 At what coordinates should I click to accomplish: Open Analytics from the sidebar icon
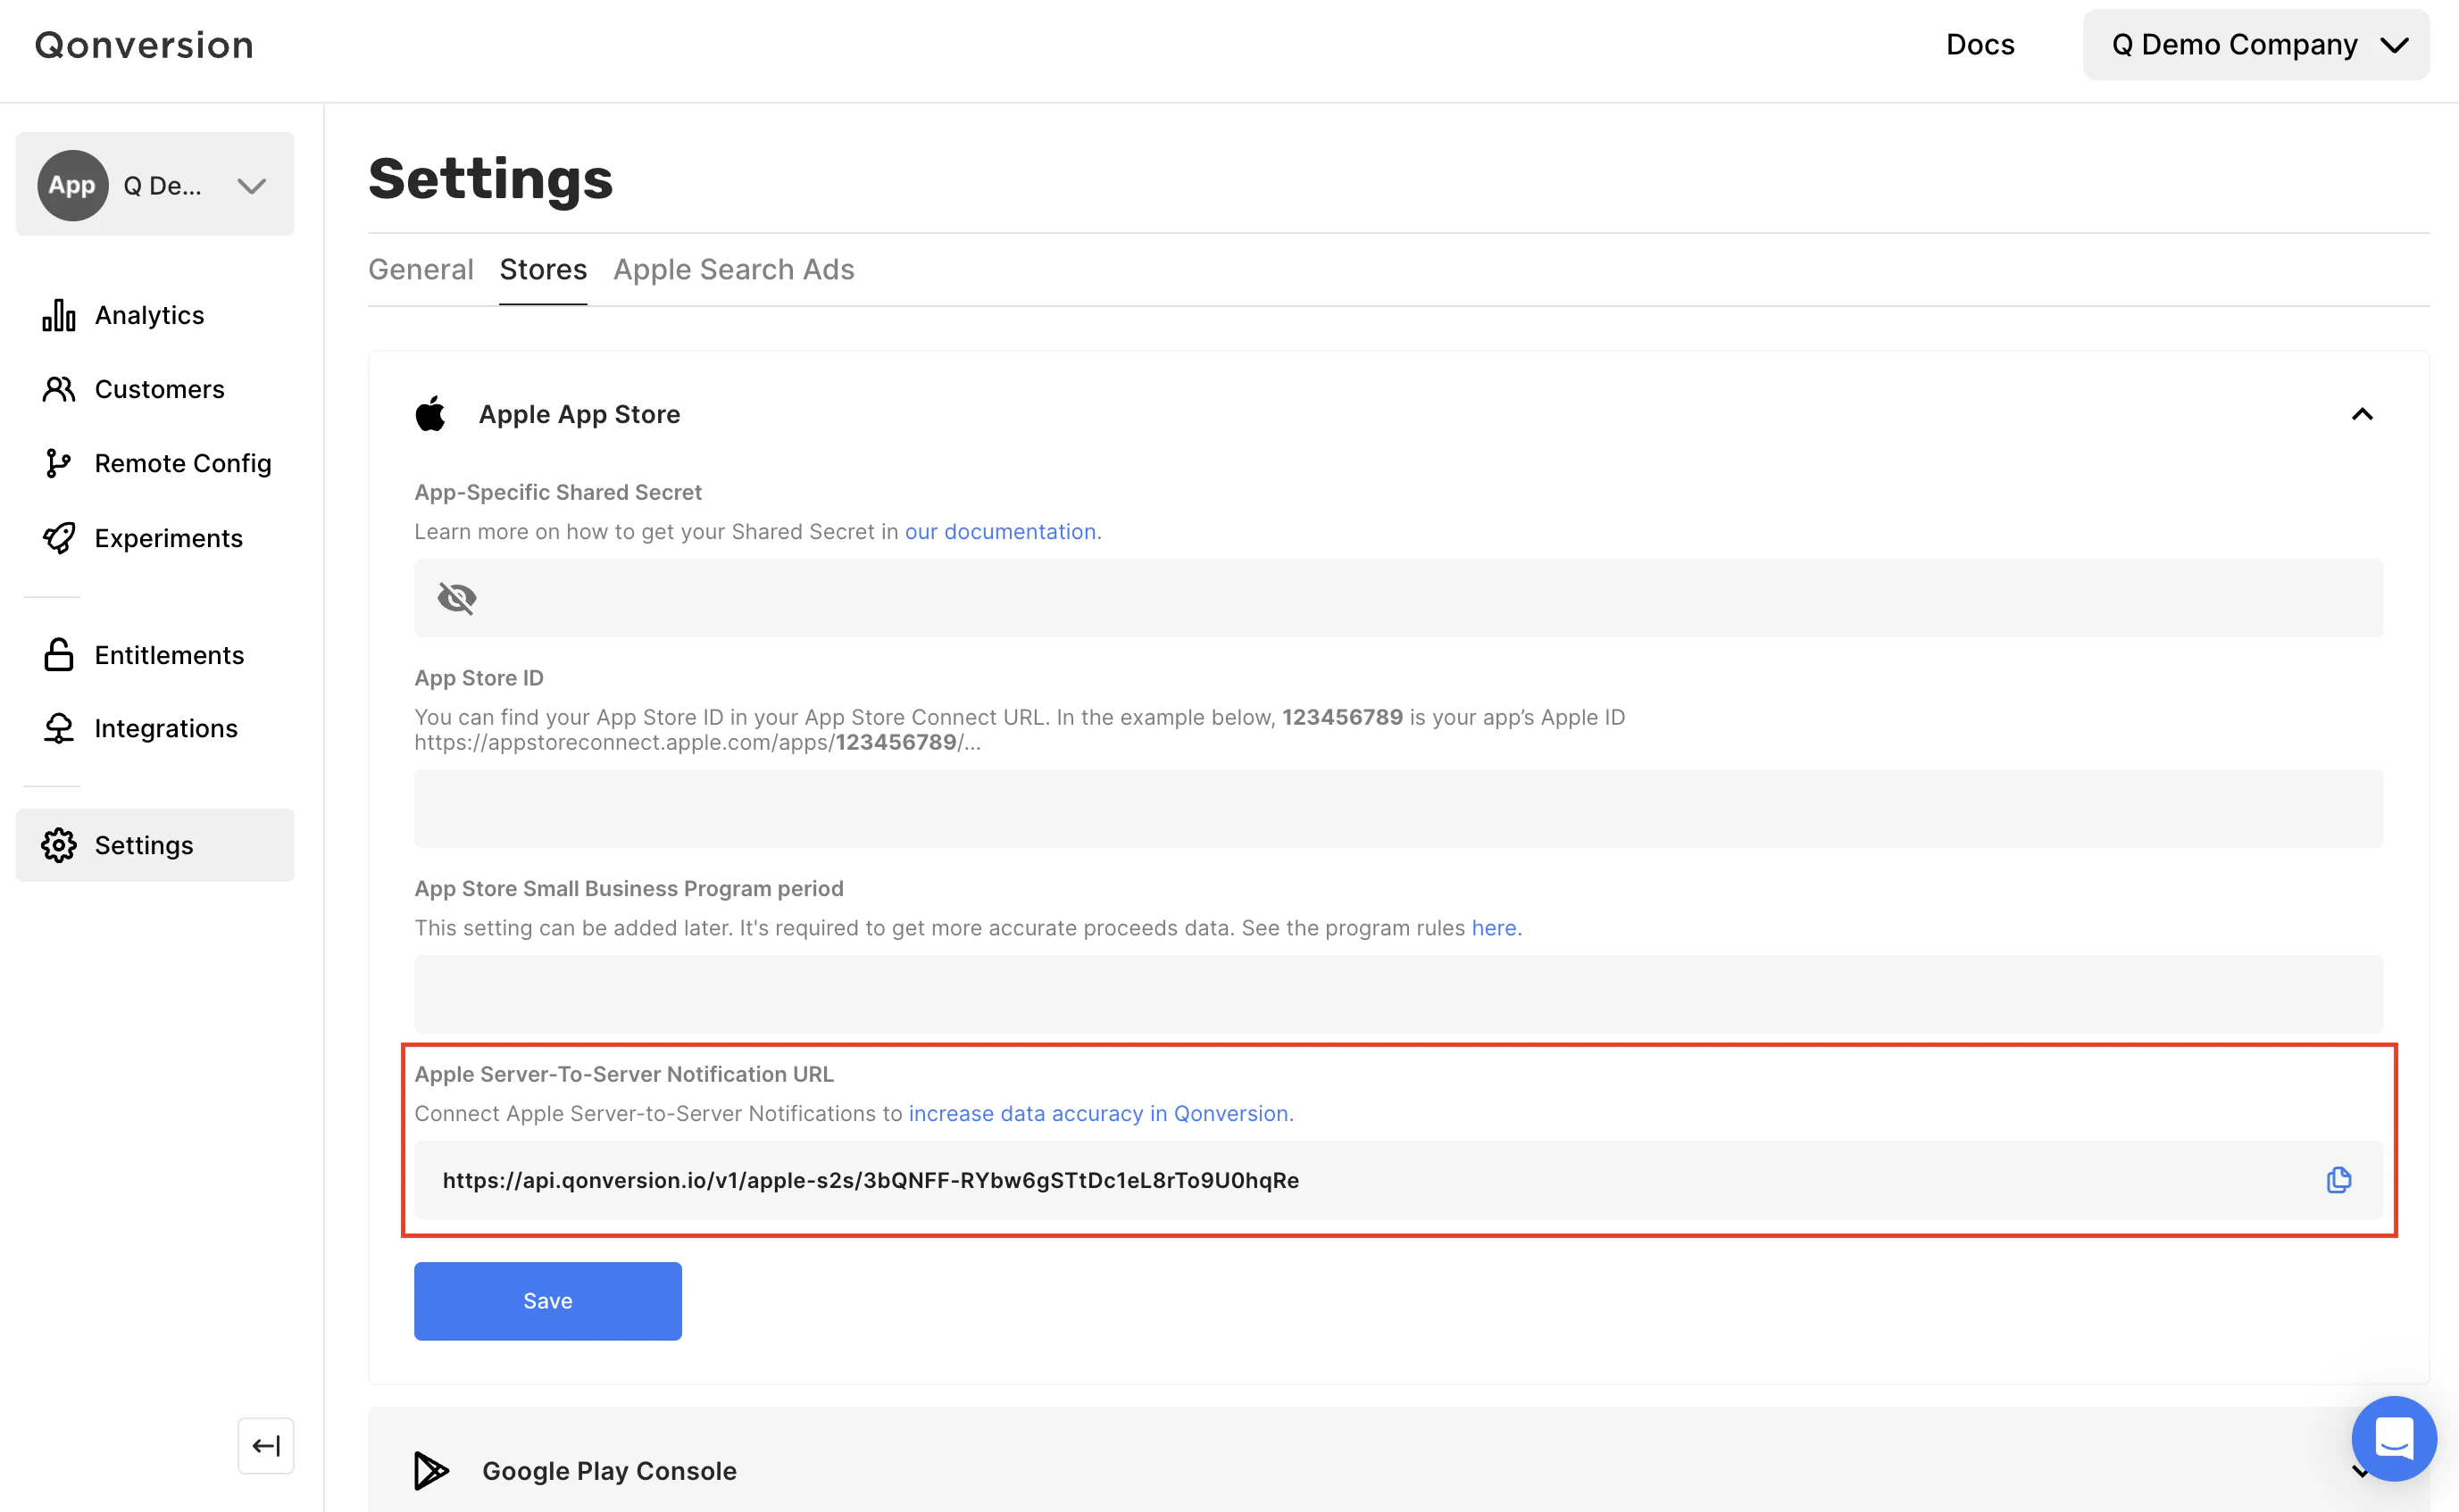click(x=59, y=315)
